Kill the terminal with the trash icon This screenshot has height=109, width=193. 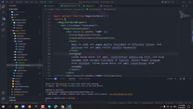pos(184,79)
